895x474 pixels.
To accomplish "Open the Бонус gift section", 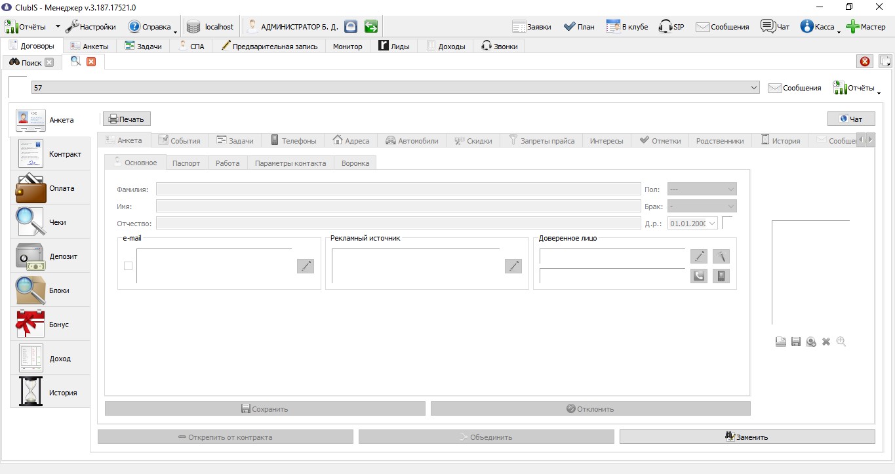I will coord(50,325).
